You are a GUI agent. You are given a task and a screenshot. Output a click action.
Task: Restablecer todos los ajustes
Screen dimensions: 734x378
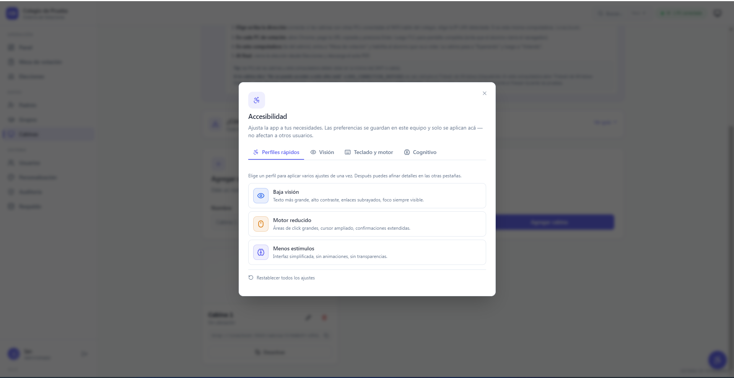point(282,278)
